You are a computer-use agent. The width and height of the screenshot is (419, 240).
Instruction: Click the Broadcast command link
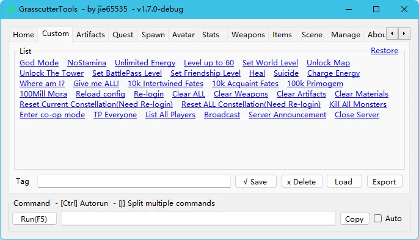pos(222,115)
